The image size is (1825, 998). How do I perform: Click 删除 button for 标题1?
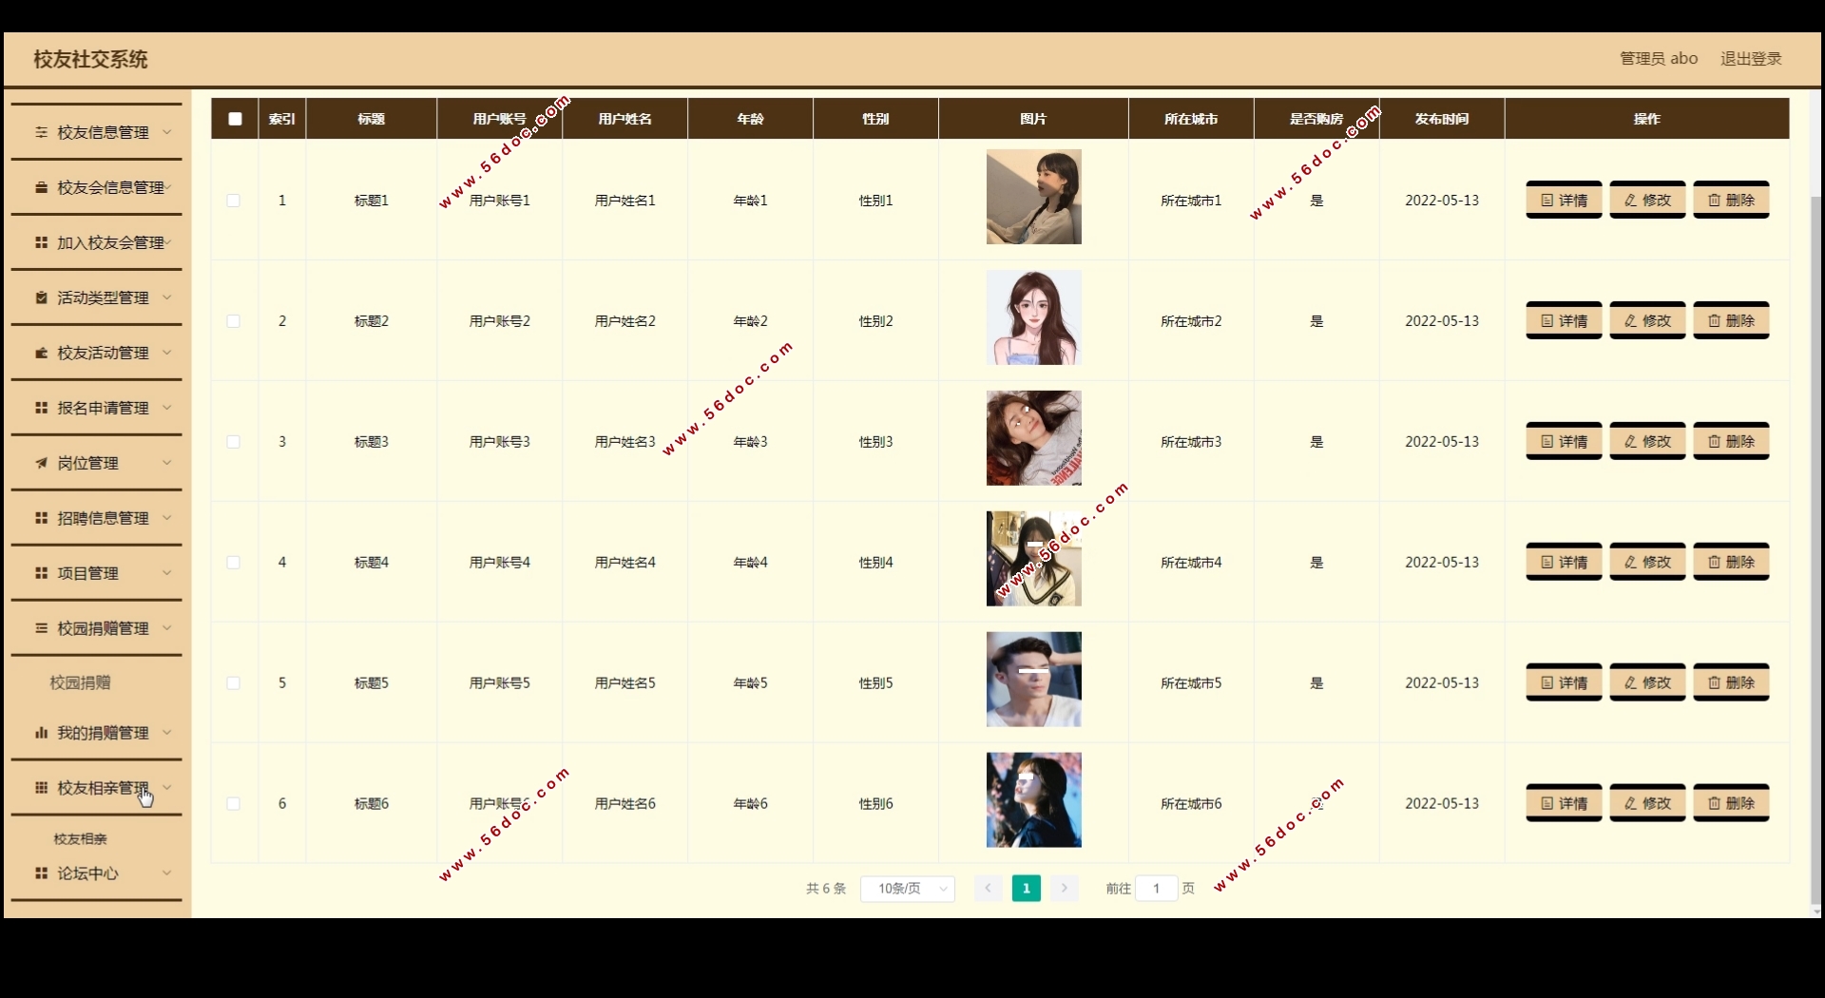point(1731,201)
